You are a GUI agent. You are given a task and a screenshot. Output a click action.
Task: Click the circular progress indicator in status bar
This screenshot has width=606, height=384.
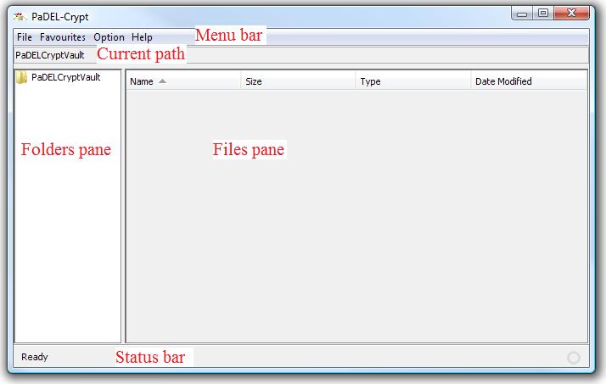pyautogui.click(x=574, y=358)
